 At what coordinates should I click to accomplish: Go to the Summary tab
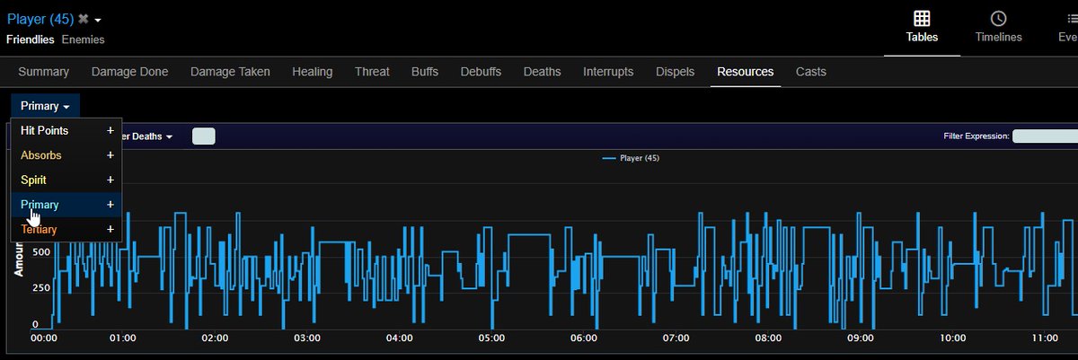pyautogui.click(x=43, y=72)
